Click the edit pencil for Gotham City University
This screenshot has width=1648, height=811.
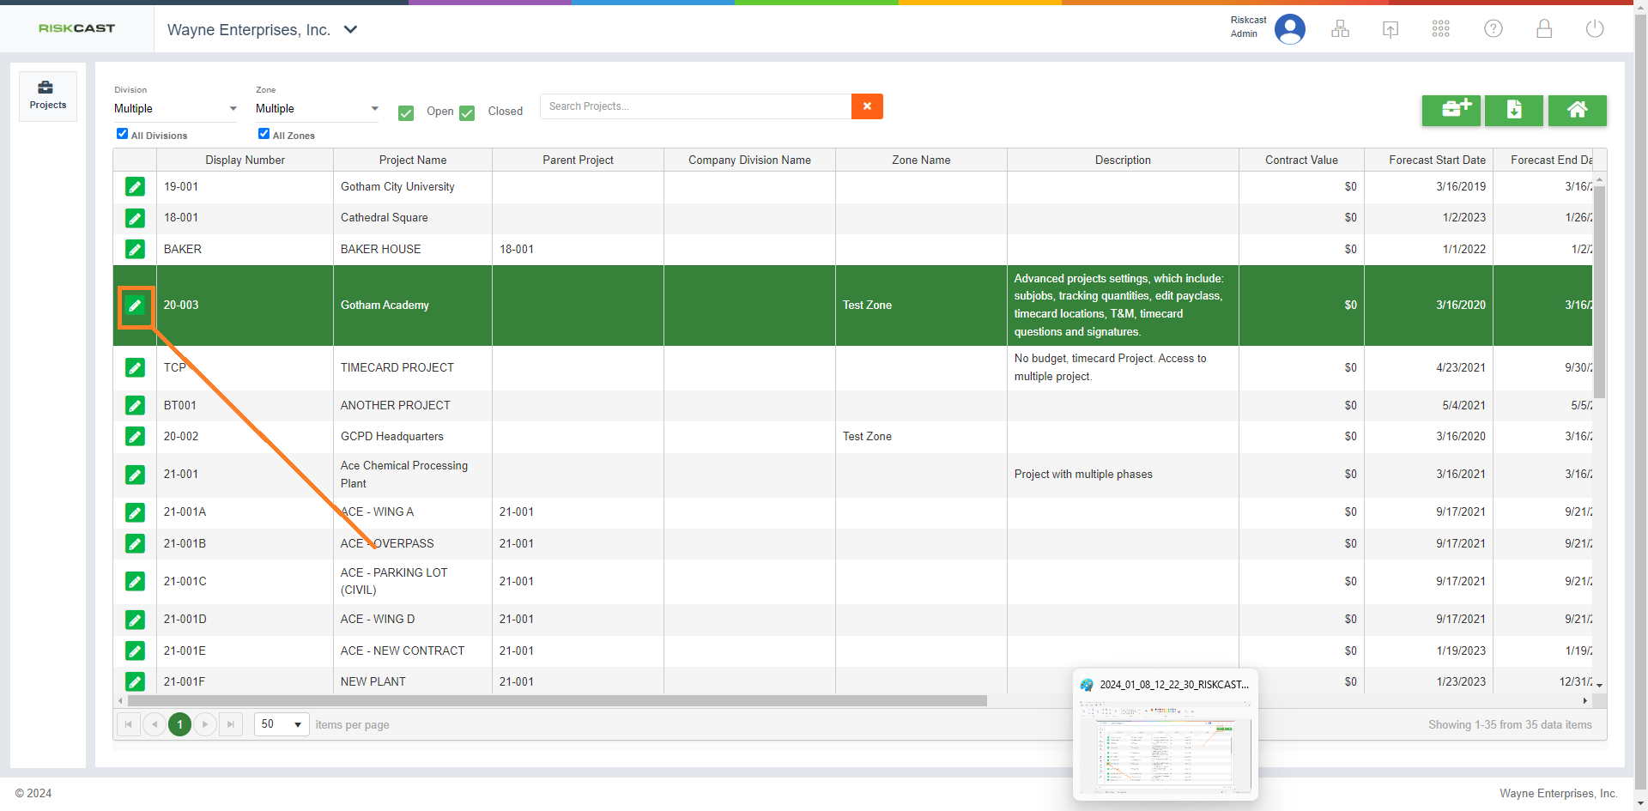tap(135, 187)
